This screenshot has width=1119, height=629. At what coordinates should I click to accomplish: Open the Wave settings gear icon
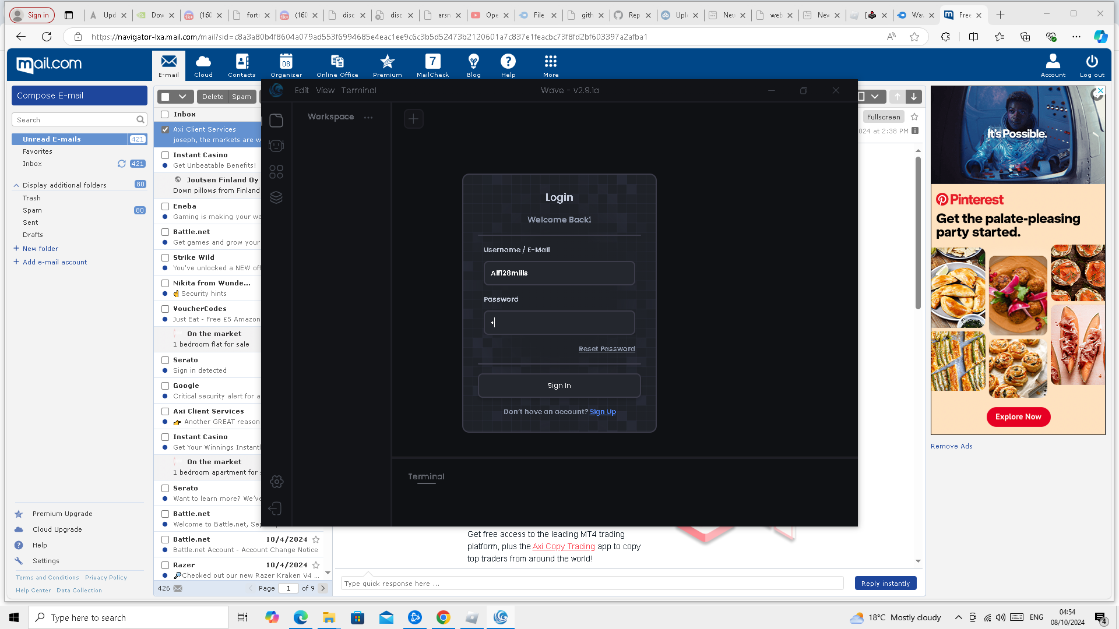277,482
